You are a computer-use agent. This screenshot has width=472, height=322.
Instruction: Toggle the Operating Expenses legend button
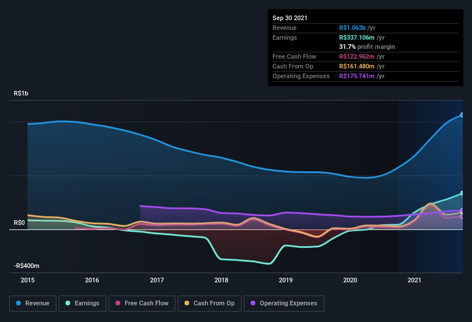tap(284, 304)
